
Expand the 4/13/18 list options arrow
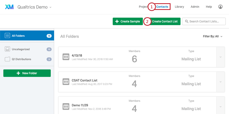[221, 57]
